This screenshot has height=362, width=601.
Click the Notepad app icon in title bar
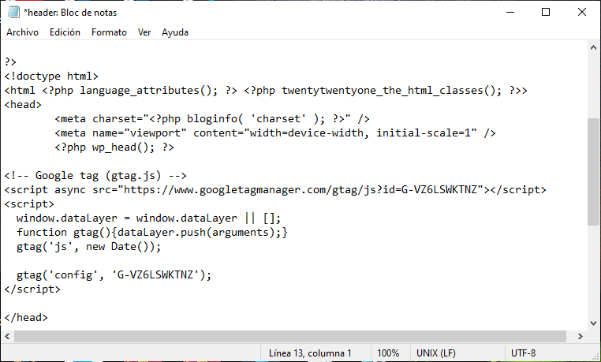pyautogui.click(x=13, y=13)
